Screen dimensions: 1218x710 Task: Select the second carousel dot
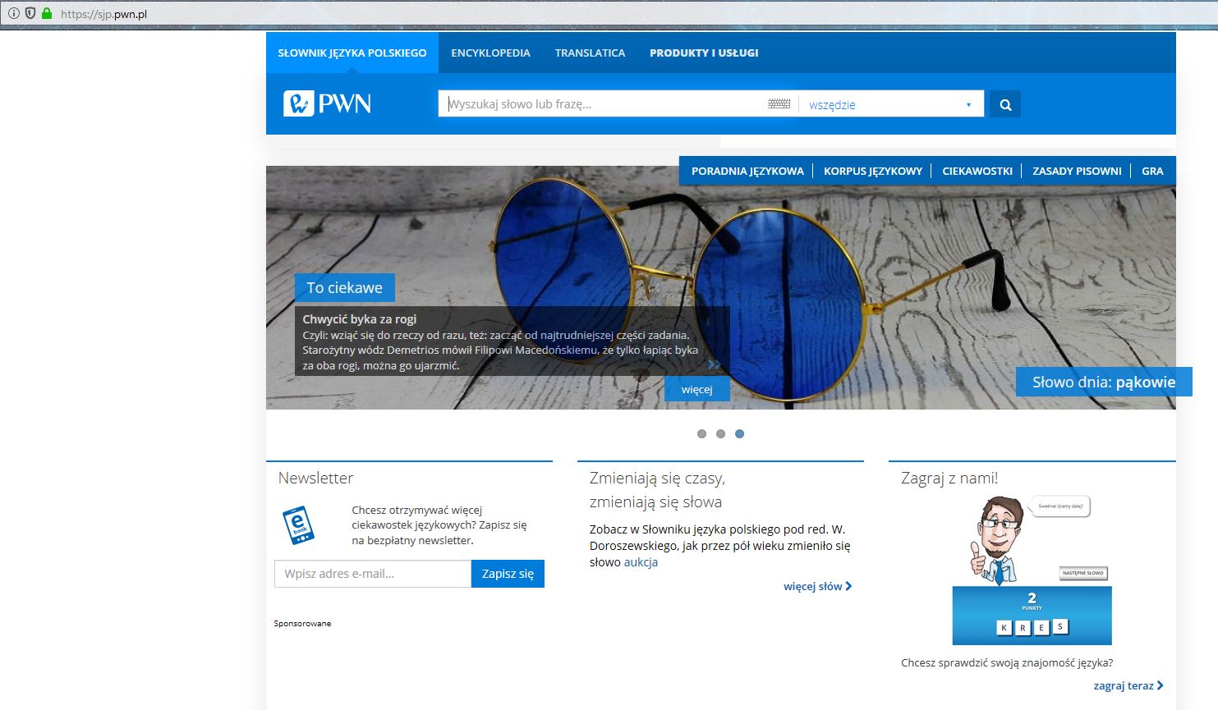[720, 434]
